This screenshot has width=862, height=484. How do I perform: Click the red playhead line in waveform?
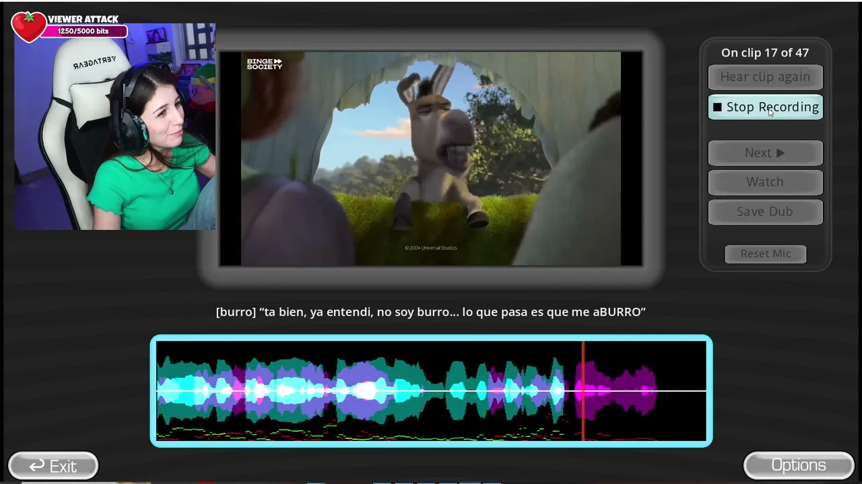[x=583, y=391]
